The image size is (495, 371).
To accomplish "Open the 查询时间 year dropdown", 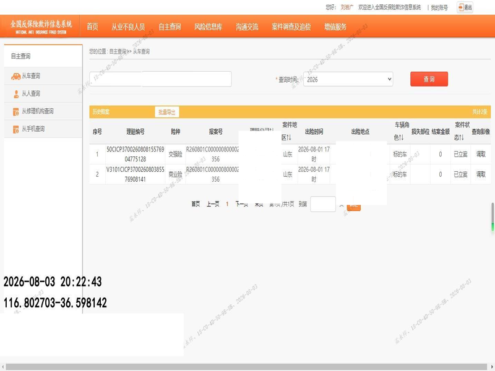I will [x=348, y=79].
